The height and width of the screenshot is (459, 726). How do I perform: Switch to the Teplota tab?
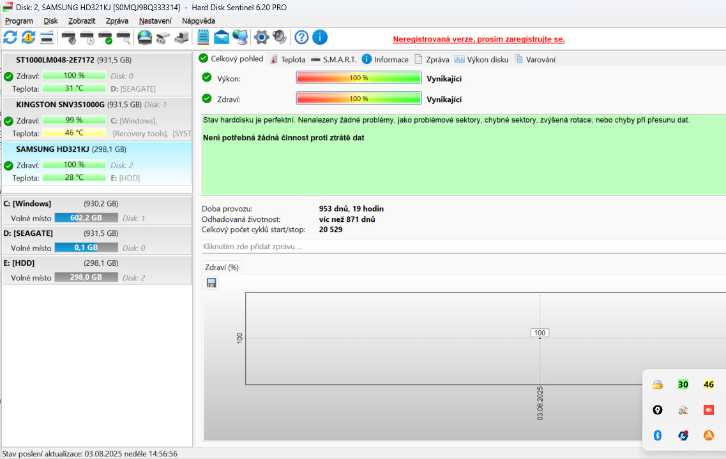287,59
